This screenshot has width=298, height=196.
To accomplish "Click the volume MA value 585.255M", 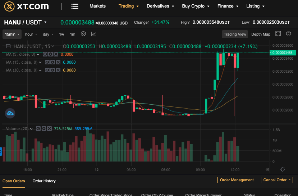I will tap(83, 129).
